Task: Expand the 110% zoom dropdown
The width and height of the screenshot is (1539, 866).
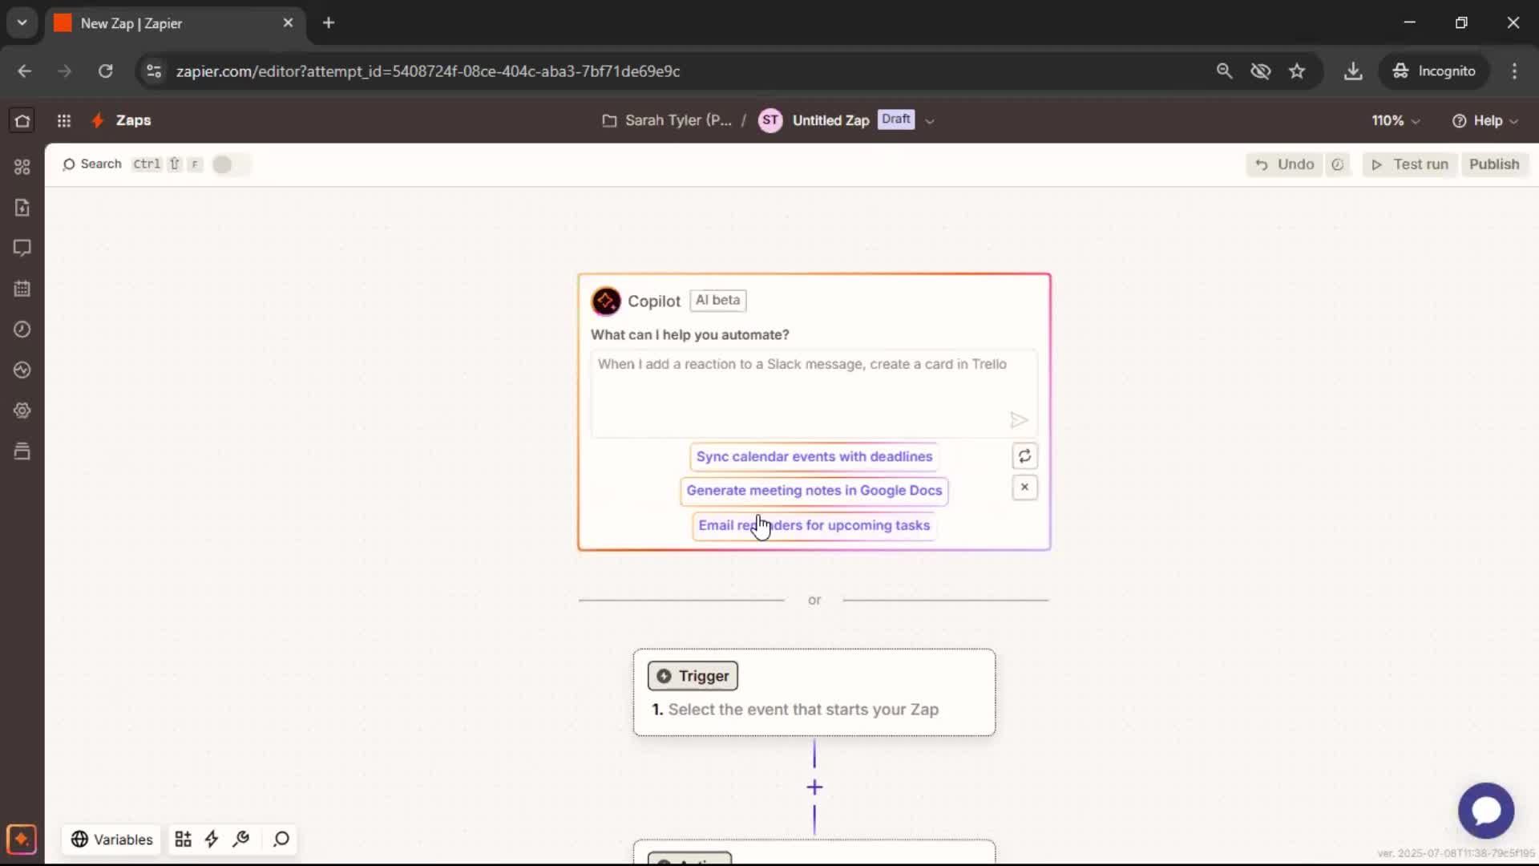Action: pos(1396,120)
